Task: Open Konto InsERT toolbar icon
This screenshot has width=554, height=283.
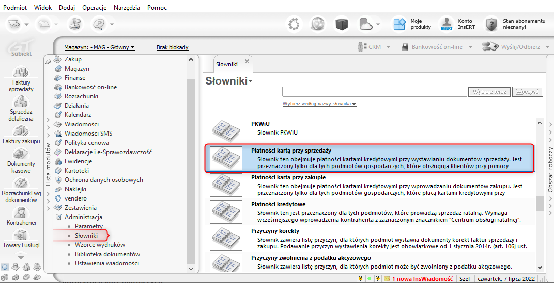Action: click(447, 24)
